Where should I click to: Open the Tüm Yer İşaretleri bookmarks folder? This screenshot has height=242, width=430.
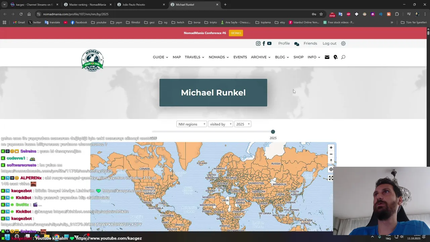coord(414,23)
